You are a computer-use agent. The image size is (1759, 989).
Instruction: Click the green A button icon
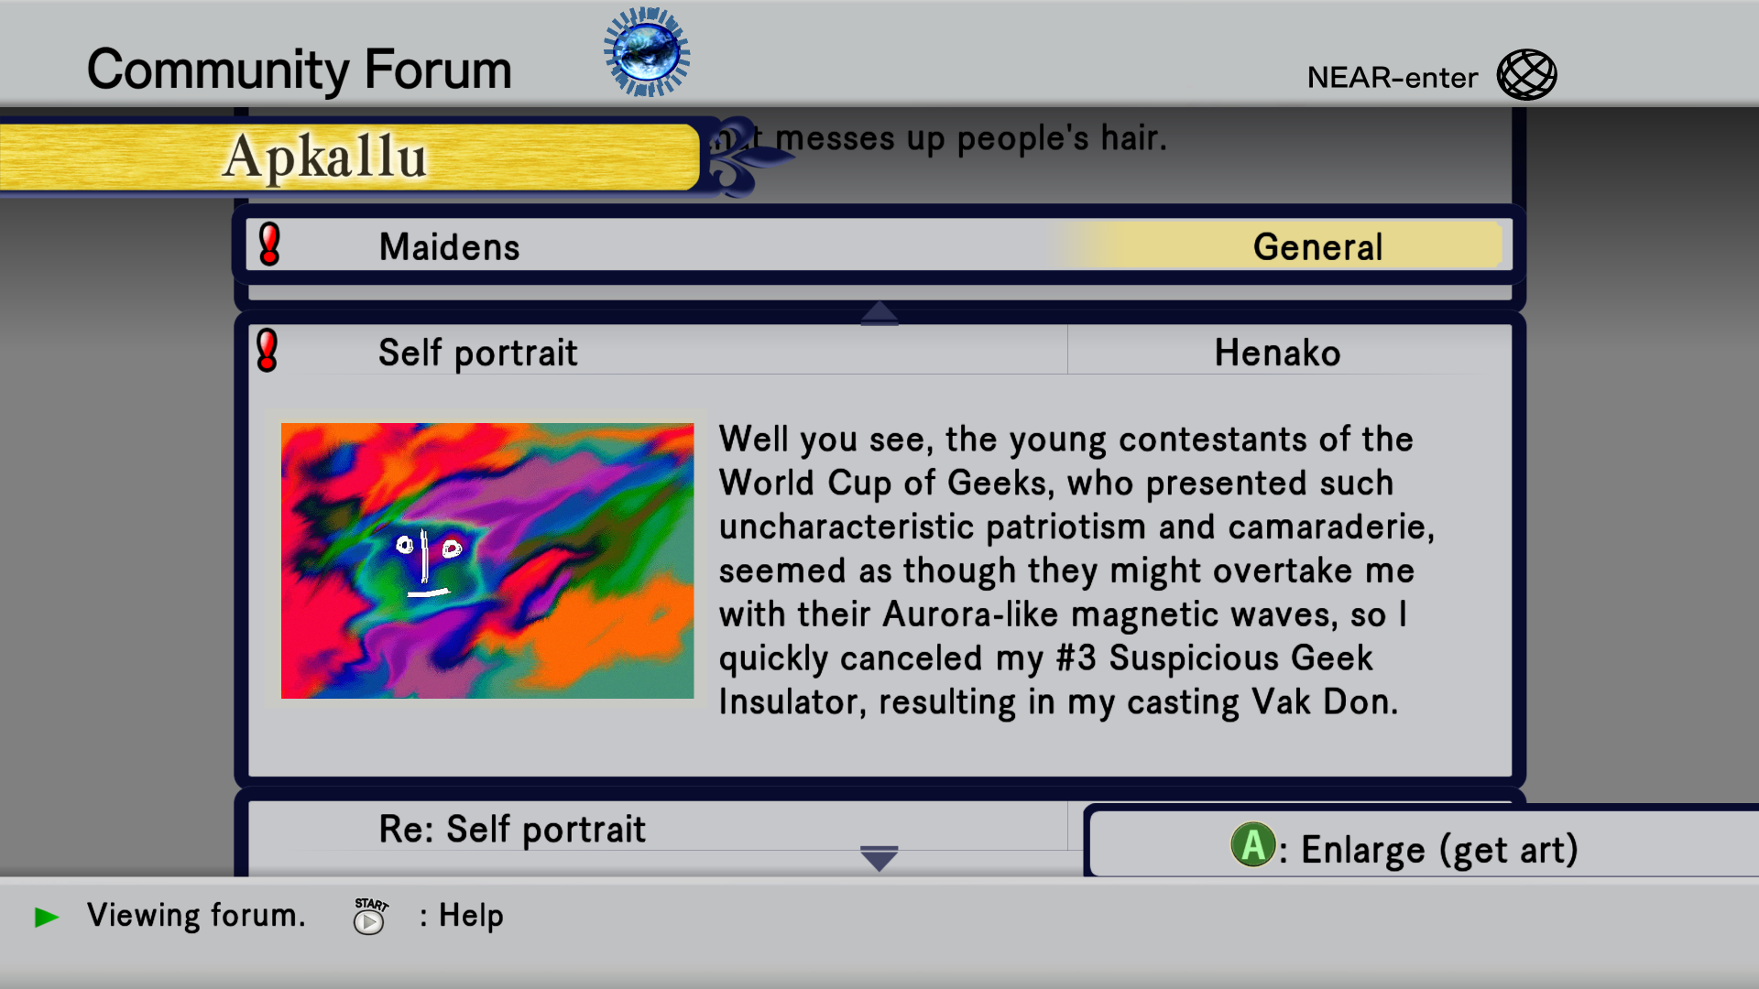(x=1253, y=844)
